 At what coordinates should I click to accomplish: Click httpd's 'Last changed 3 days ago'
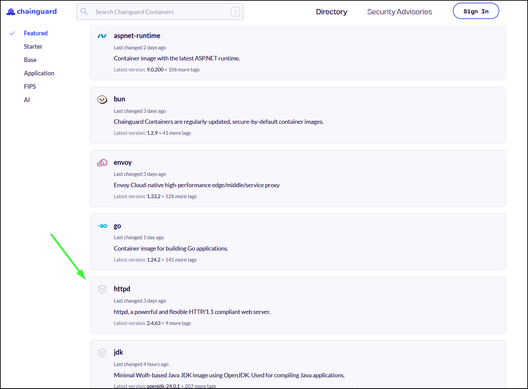[140, 301]
